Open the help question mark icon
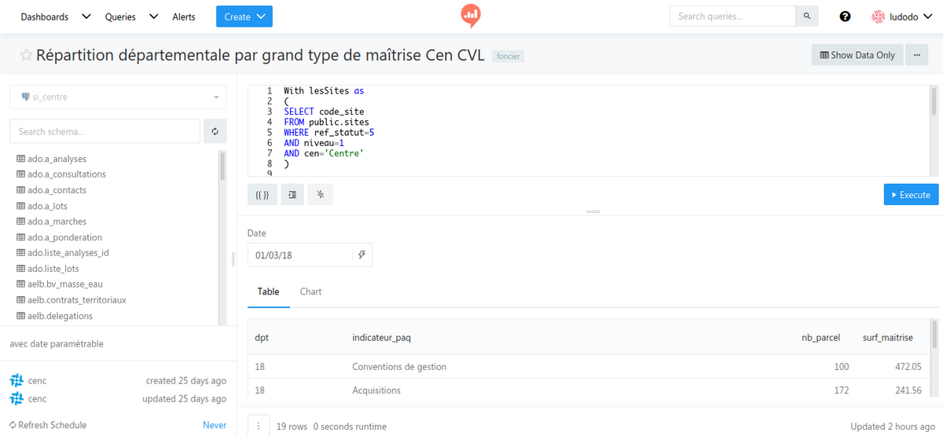Image resolution: width=943 pixels, height=436 pixels. (x=845, y=16)
